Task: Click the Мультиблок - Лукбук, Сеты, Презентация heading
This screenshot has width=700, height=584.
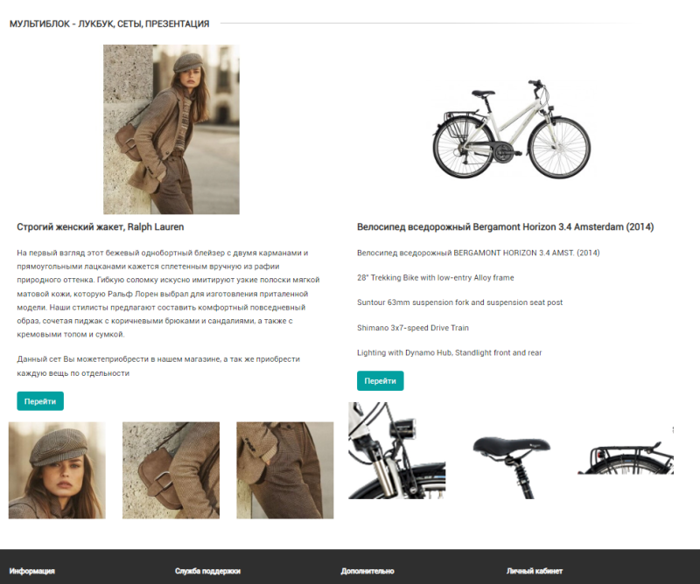Action: (109, 24)
